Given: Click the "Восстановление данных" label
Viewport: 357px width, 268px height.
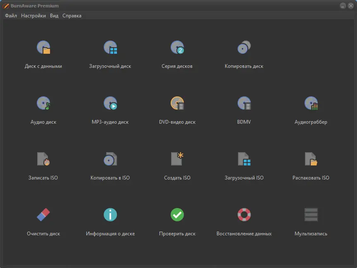Looking at the screenshot, I should point(244,234).
